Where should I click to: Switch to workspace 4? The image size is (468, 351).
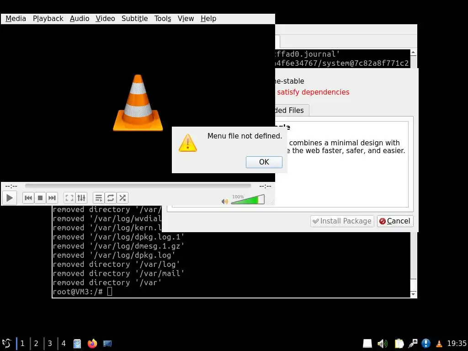64,344
